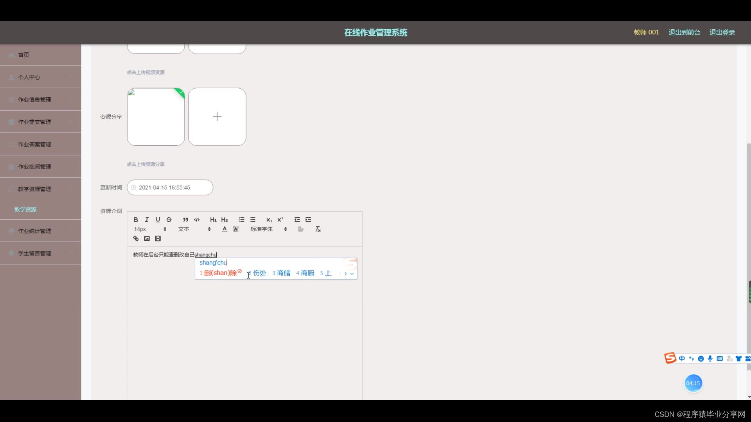Click the code block icon
The width and height of the screenshot is (751, 422).
click(x=197, y=220)
